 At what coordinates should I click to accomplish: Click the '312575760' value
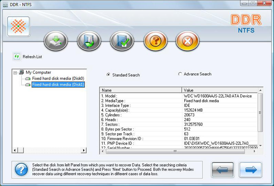193,124
